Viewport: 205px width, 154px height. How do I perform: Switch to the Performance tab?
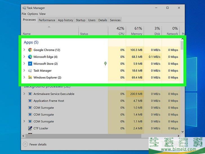[x=47, y=20]
